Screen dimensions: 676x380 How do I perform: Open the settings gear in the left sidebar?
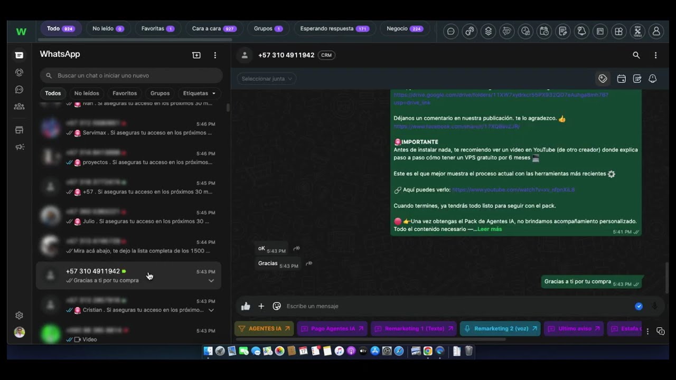[x=19, y=315]
